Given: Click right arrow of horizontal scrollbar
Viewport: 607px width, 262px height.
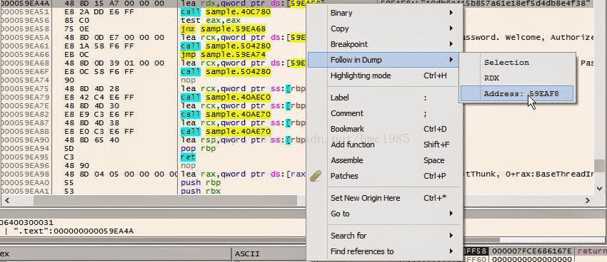Looking at the screenshot, I should (587, 201).
